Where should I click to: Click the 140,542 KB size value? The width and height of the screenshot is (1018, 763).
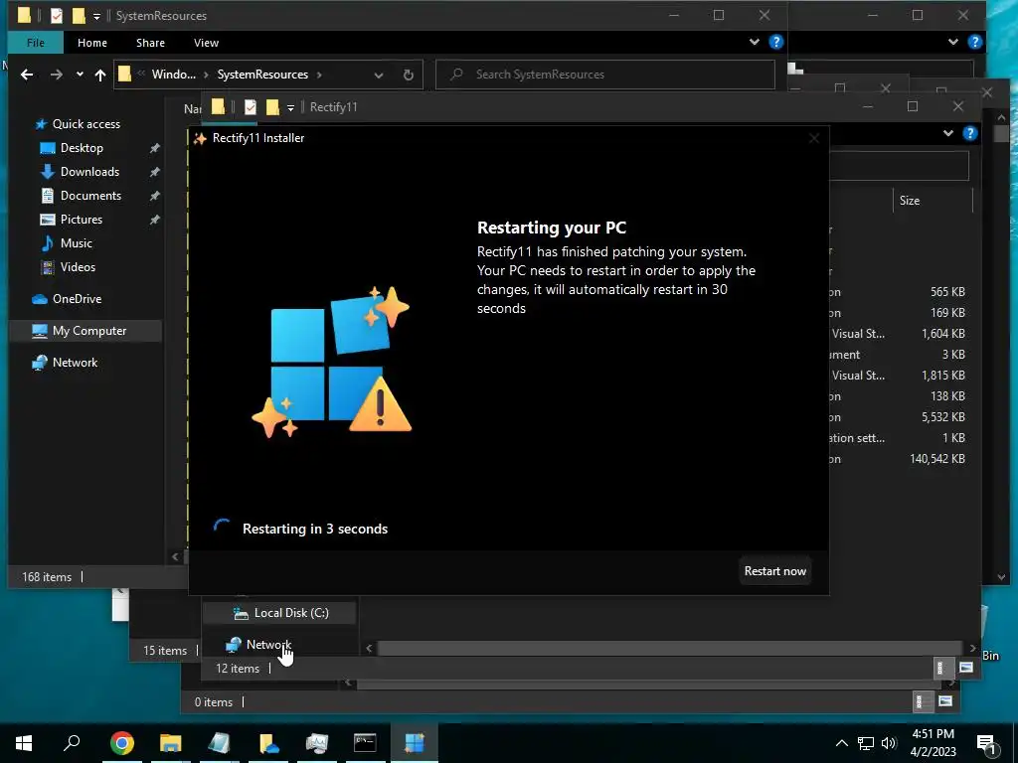click(936, 459)
